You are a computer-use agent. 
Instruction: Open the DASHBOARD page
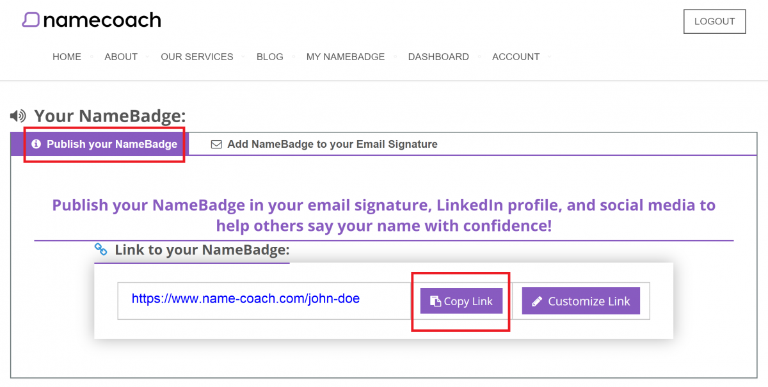pos(438,57)
